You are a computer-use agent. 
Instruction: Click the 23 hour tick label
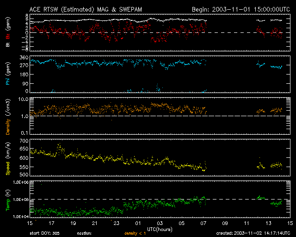pos(116,224)
